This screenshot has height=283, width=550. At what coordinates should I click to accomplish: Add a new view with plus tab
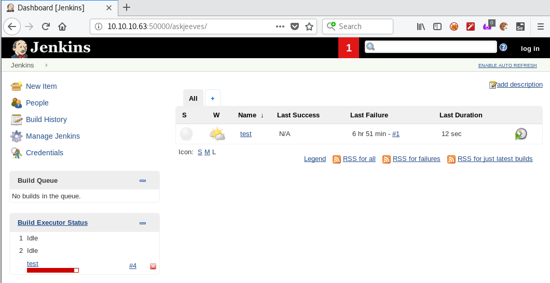212,98
